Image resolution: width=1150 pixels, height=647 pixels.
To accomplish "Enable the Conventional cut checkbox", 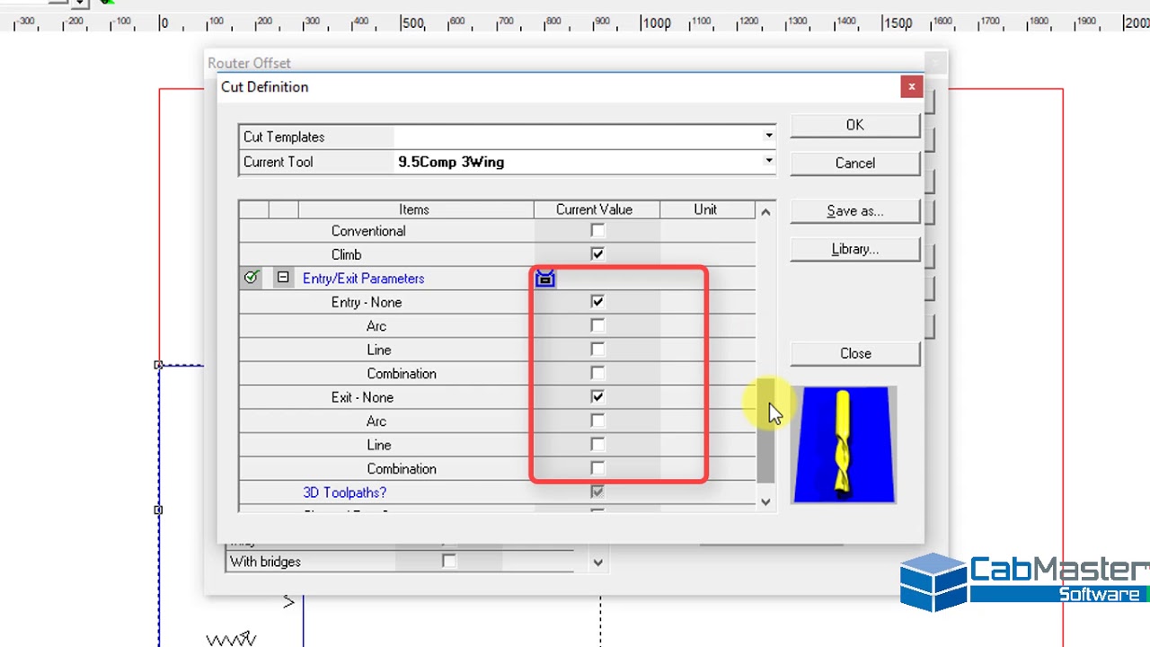I will click(597, 231).
